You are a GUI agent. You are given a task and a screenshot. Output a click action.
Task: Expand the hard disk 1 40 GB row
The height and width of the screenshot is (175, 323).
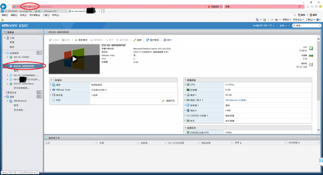(185, 95)
